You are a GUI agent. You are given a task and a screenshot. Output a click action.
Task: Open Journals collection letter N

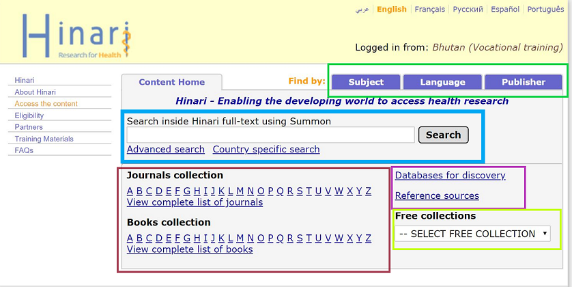pos(251,191)
